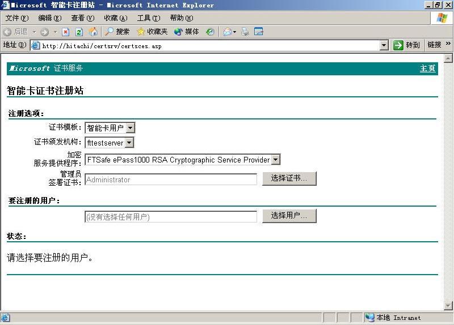Click the Mail toolbar icon

click(228, 32)
